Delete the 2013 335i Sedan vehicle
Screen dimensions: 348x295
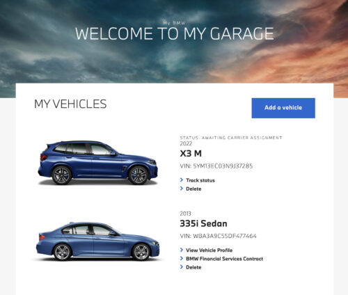pyautogui.click(x=193, y=267)
